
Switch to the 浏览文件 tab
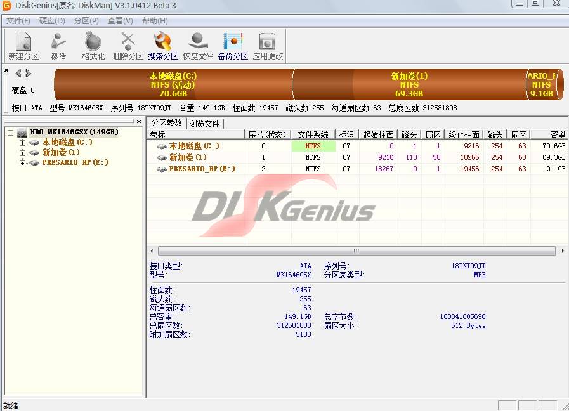(205, 124)
